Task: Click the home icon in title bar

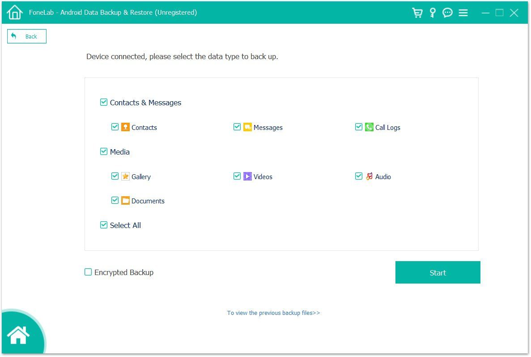Action: click(15, 13)
